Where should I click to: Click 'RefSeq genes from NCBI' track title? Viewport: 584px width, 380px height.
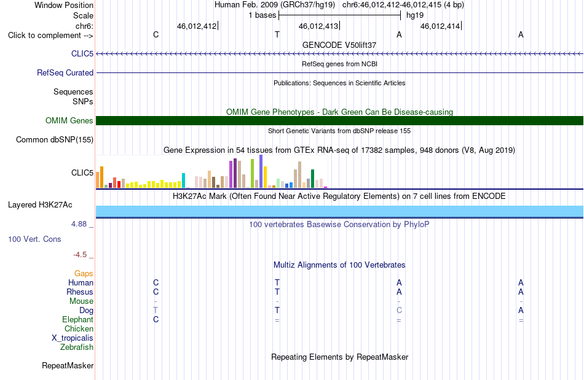[x=339, y=64]
